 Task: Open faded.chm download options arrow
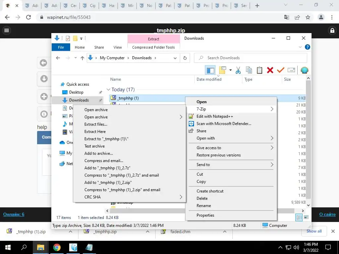click(225, 232)
